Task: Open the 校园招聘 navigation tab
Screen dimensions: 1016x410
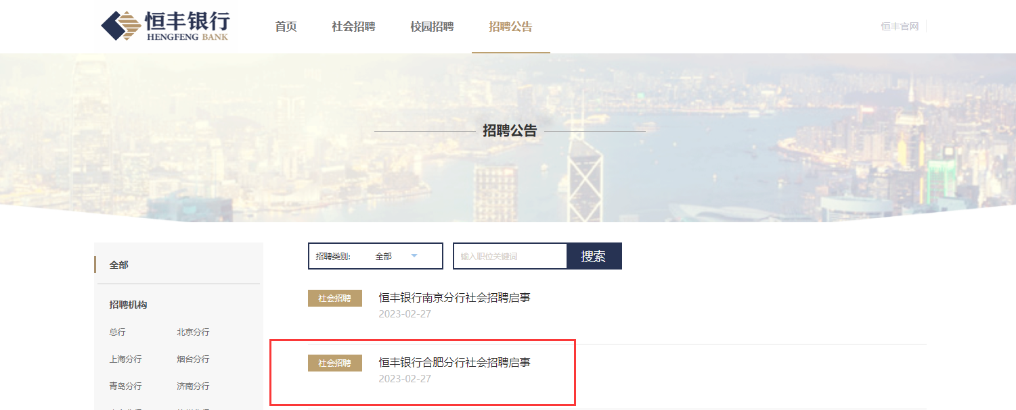Action: [432, 27]
